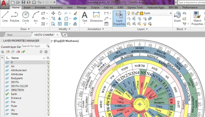Switch to the Annotate ribbon tab
This screenshot has width=205, height=117.
tap(40, 7)
